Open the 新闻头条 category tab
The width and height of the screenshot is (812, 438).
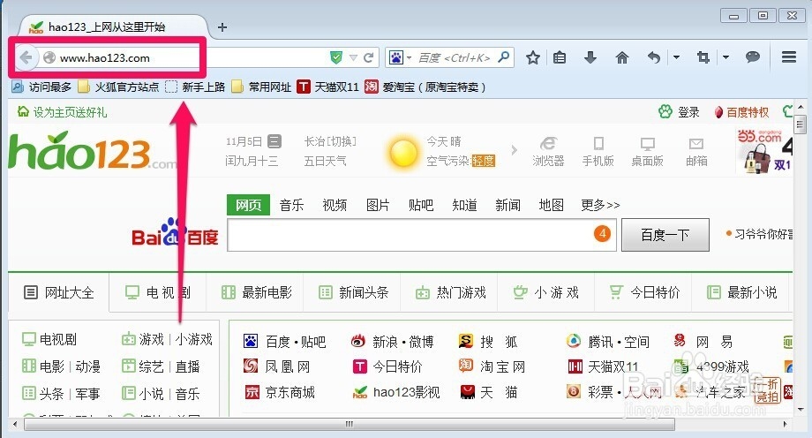coord(354,293)
